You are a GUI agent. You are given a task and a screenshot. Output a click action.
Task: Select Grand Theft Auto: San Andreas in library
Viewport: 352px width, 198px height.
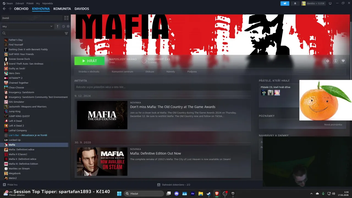tap(26, 64)
